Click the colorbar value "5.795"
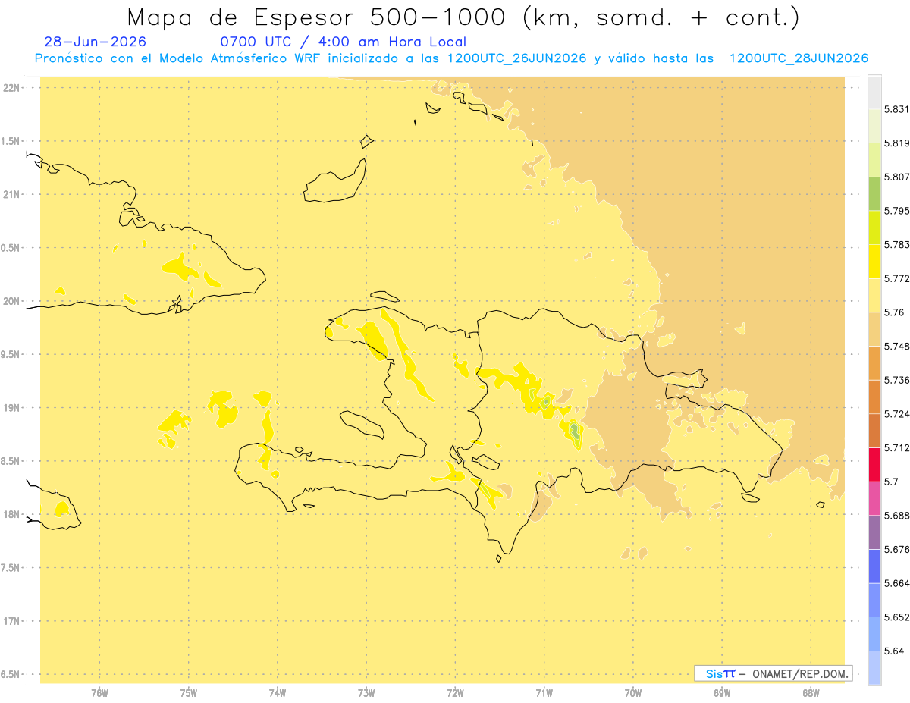910x703 pixels. point(897,211)
